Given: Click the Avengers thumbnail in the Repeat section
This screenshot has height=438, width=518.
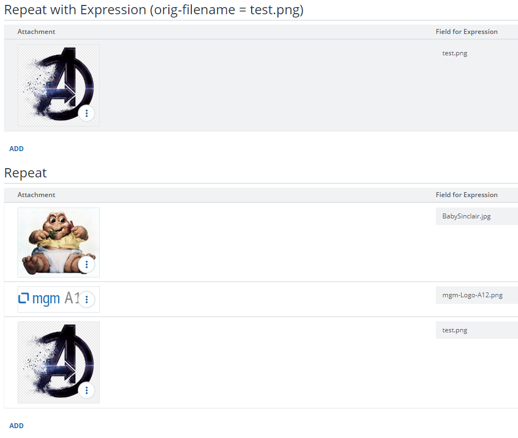Looking at the screenshot, I should [59, 362].
